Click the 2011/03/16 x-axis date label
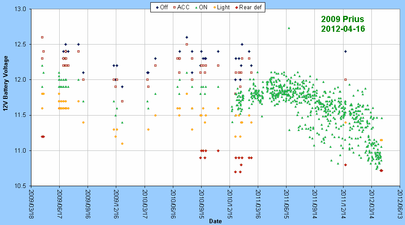This screenshot has height=225, width=405. coord(258,204)
